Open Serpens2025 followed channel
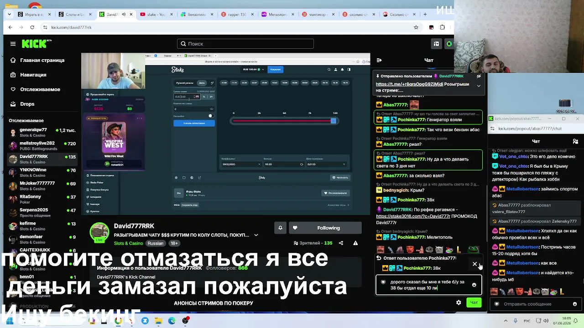This screenshot has height=328, width=584. pos(42,213)
